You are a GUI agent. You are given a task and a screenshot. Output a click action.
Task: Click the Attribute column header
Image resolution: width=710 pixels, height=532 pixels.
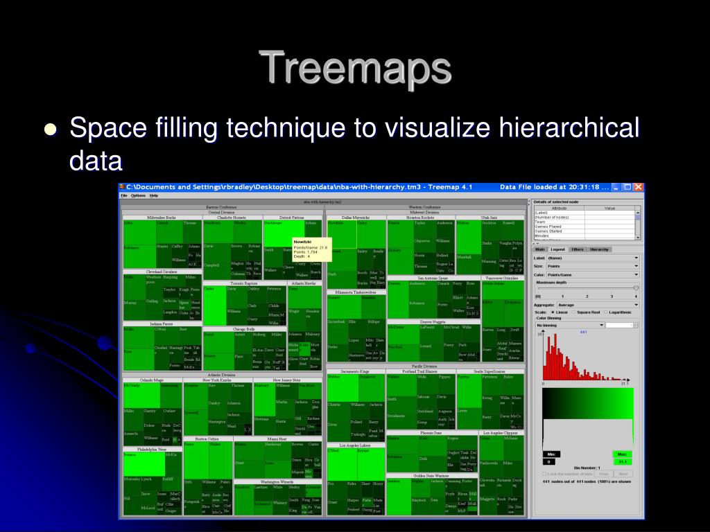click(x=560, y=208)
